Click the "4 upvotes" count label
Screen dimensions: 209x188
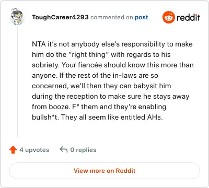34,150
